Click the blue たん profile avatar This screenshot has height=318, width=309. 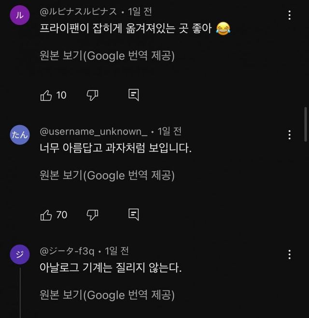point(19,135)
